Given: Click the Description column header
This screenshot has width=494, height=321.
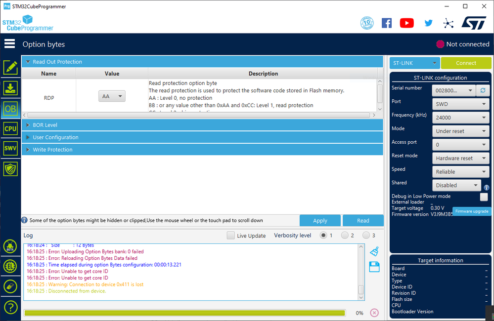Looking at the screenshot, I should (x=264, y=73).
